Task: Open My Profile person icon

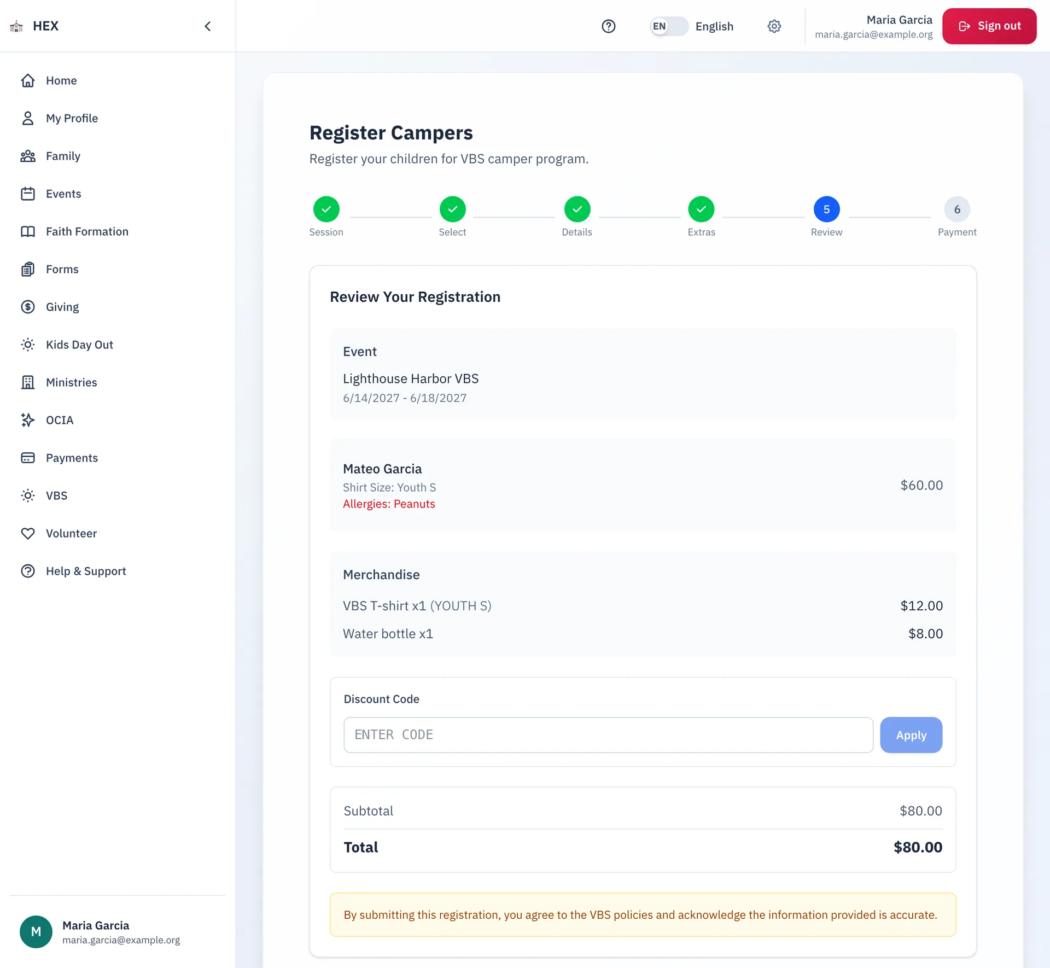Action: click(x=28, y=118)
